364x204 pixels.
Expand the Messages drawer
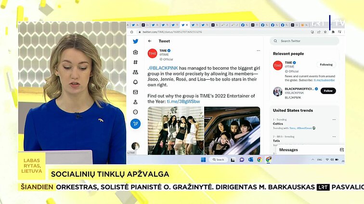point(310,150)
